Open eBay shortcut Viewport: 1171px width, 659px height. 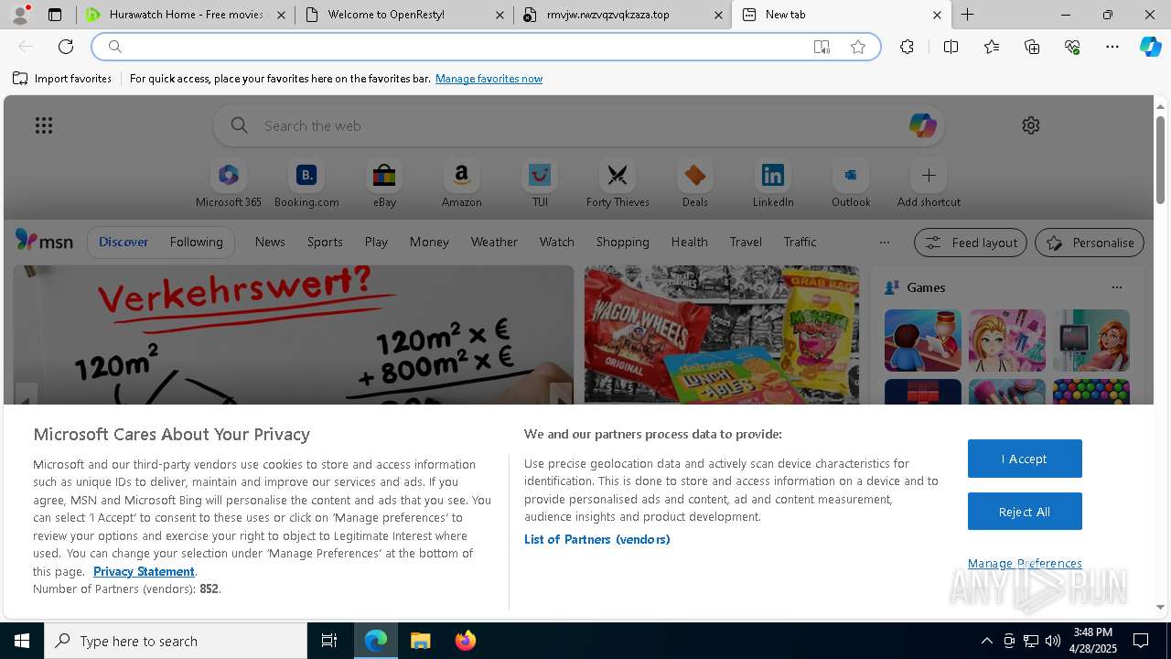pyautogui.click(x=384, y=184)
